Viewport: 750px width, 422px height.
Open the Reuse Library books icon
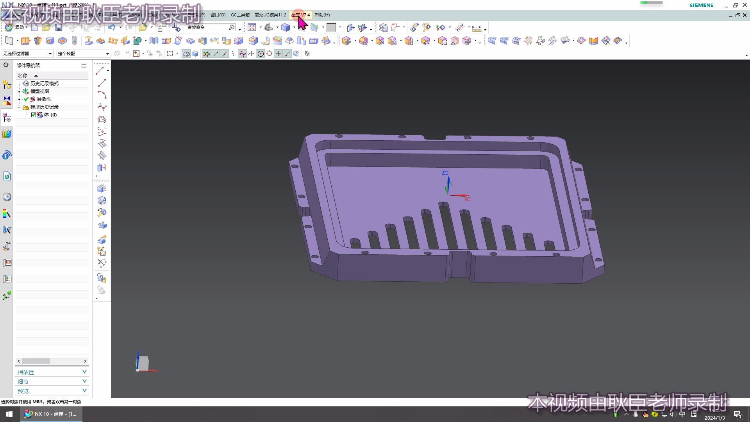pyautogui.click(x=7, y=134)
